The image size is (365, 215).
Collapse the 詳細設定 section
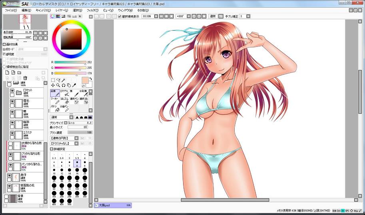(52, 149)
